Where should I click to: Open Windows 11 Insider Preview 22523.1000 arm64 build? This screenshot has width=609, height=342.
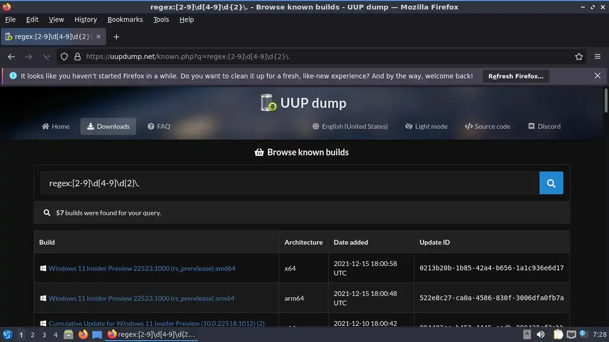click(141, 298)
